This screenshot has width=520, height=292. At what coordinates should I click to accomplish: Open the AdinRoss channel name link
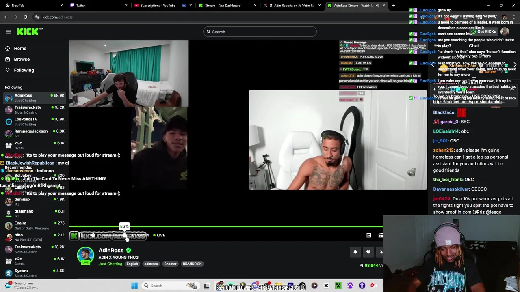tap(111, 250)
